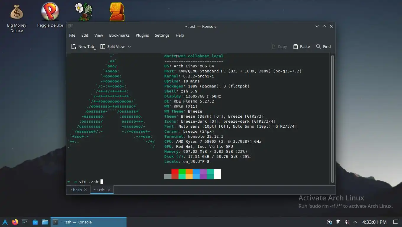
Task: Click the Konsole terminal scrollbar
Action: tap(332, 119)
